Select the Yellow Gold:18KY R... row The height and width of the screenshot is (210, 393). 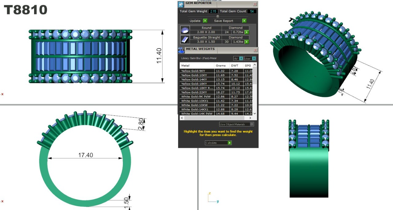(216, 88)
